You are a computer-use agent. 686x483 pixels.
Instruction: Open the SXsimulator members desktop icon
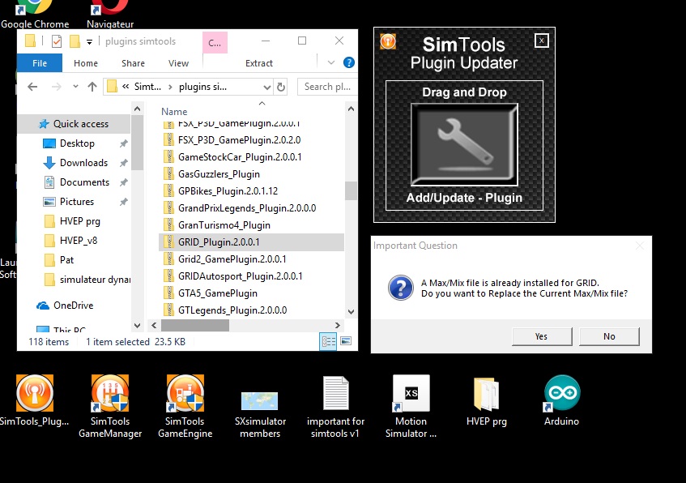(x=260, y=413)
